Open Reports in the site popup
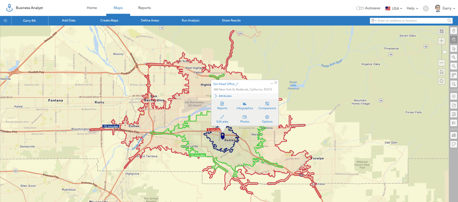This screenshot has height=202, width=458. point(222,106)
